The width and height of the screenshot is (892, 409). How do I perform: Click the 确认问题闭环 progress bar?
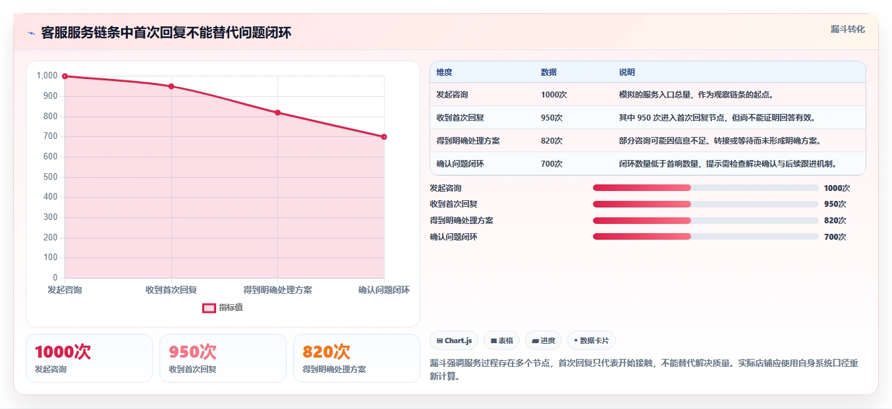pyautogui.click(x=706, y=236)
